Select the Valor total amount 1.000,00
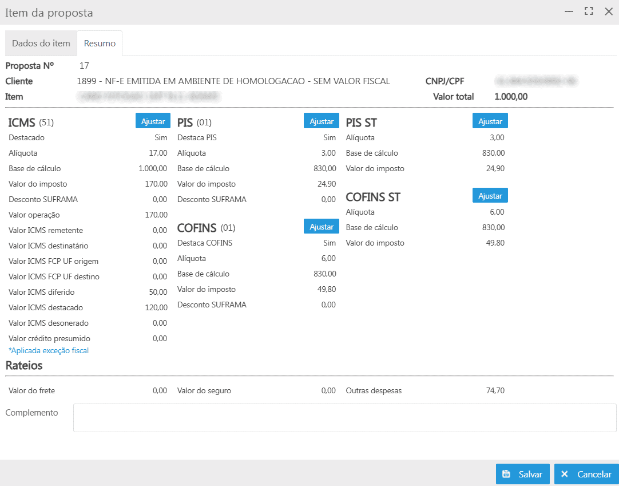Viewport: 619px width, 486px height. [x=510, y=97]
